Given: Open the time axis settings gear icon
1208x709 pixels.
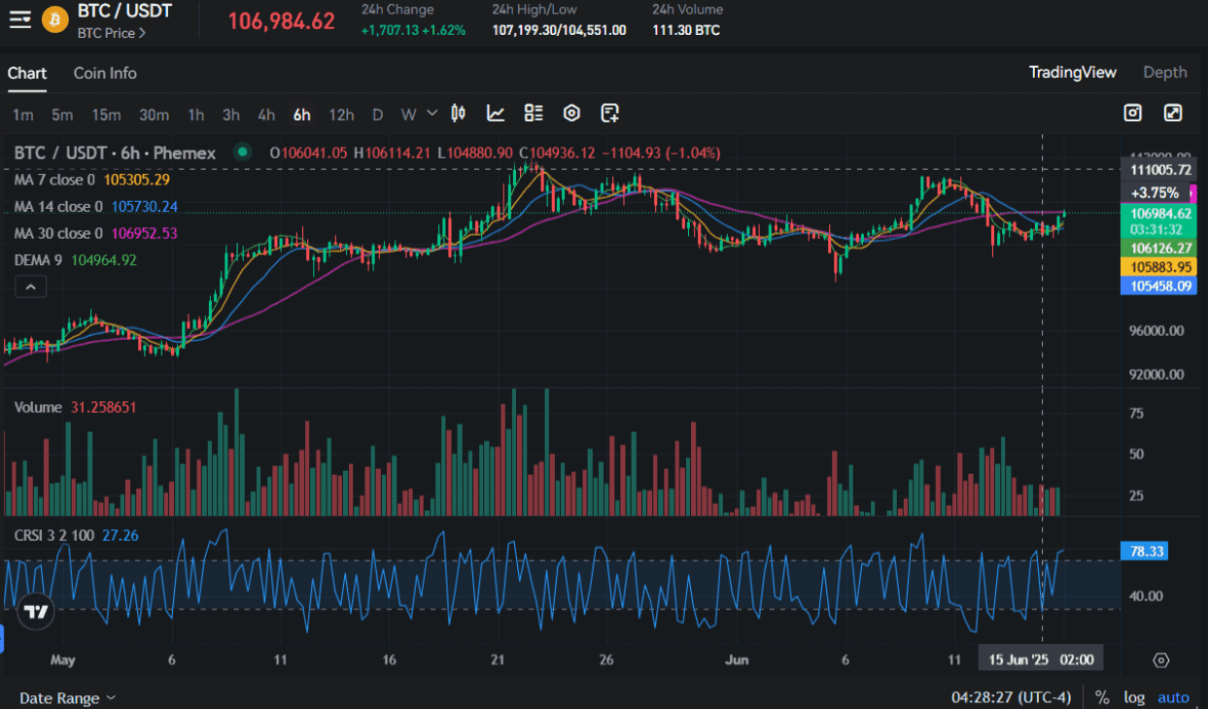Looking at the screenshot, I should 1160,660.
